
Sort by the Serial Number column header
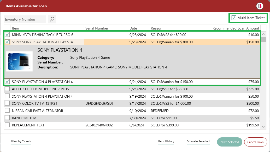pos(106,28)
